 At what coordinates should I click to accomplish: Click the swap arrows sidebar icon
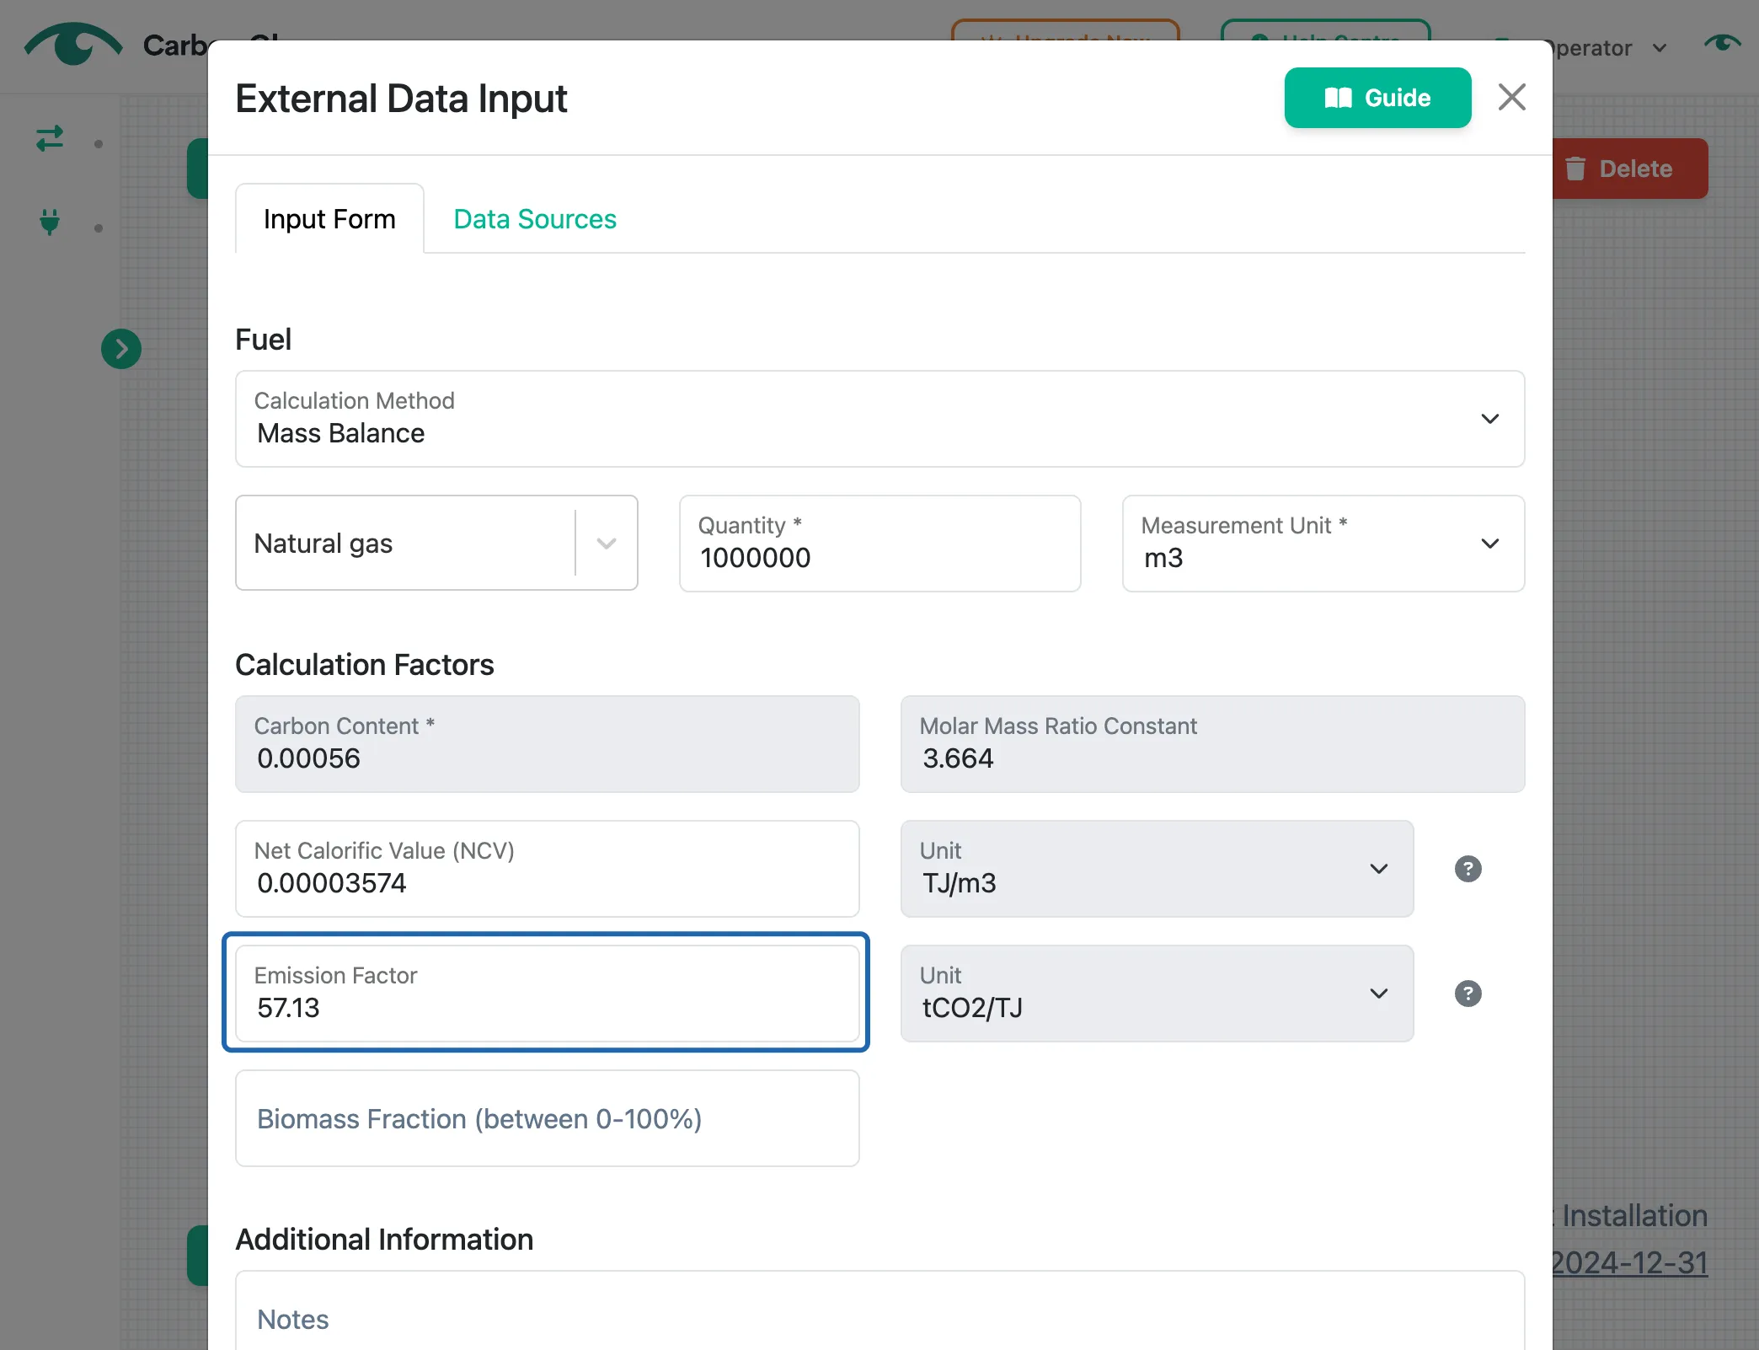pos(50,138)
